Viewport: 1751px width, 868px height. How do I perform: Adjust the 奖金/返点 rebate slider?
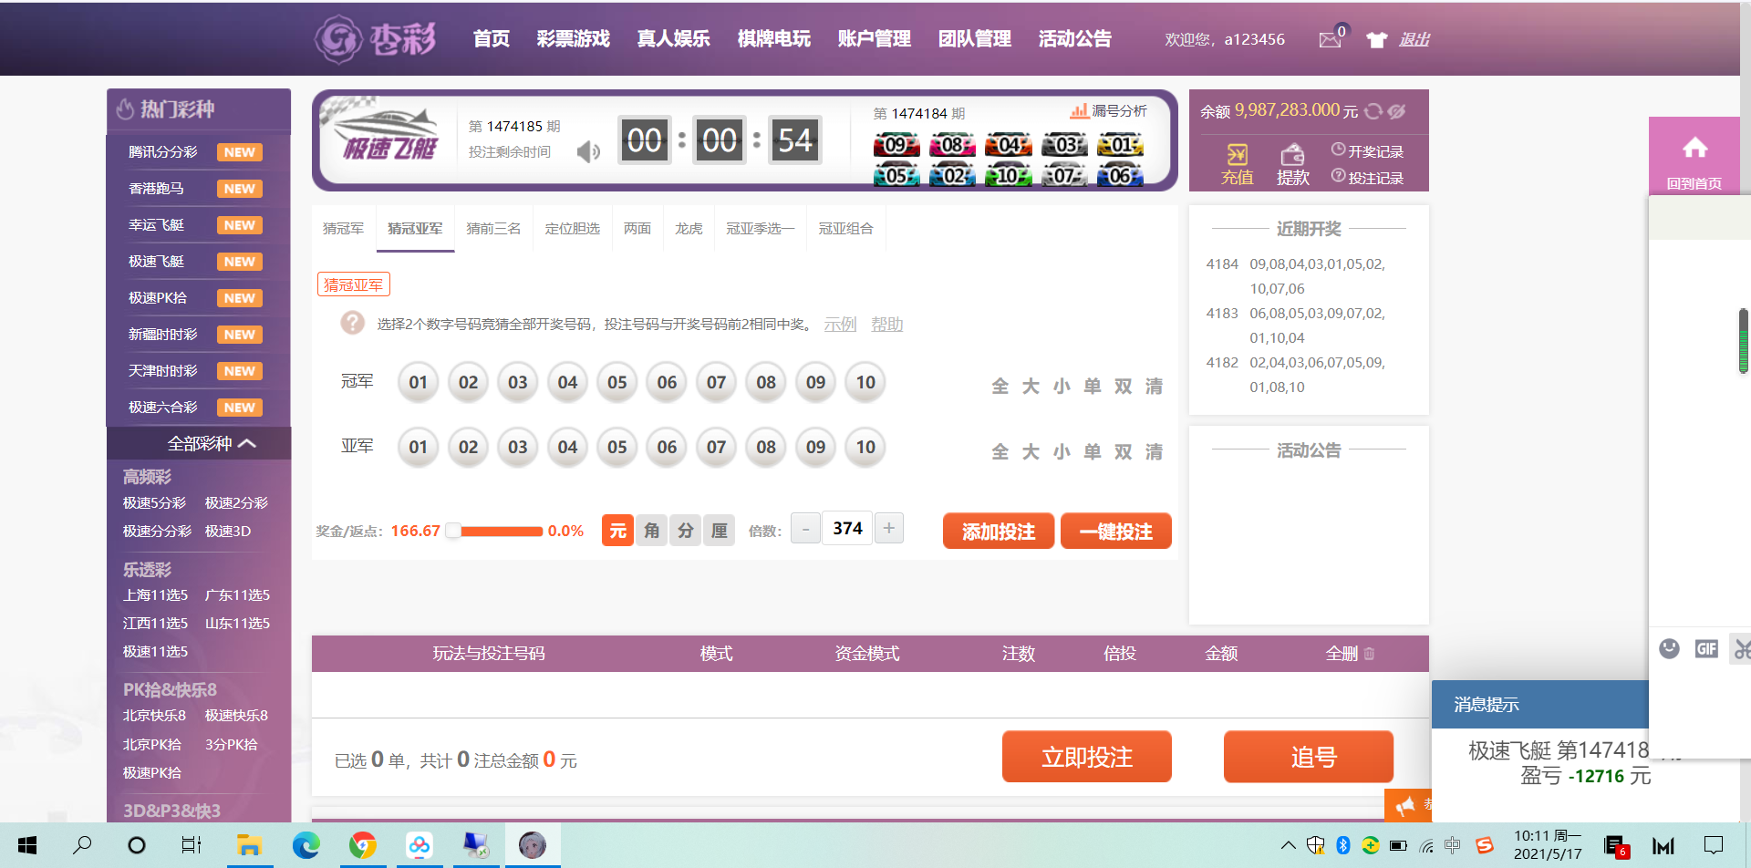453,532
